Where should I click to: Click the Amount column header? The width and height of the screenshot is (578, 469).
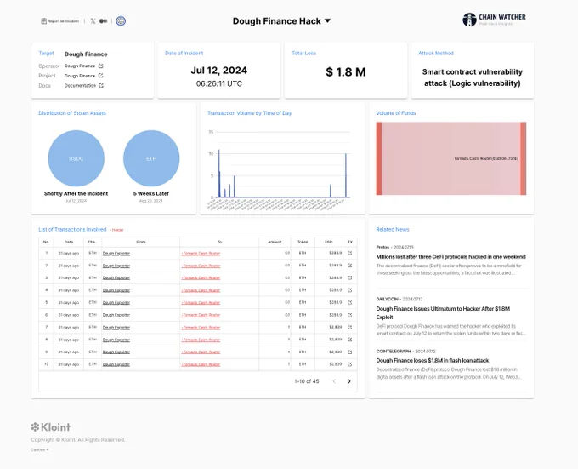(275, 242)
